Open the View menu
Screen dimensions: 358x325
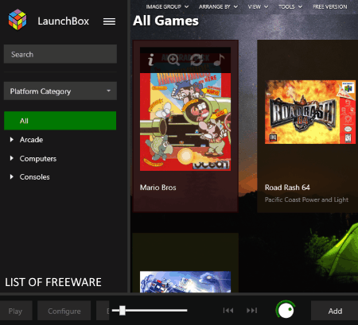[258, 6]
